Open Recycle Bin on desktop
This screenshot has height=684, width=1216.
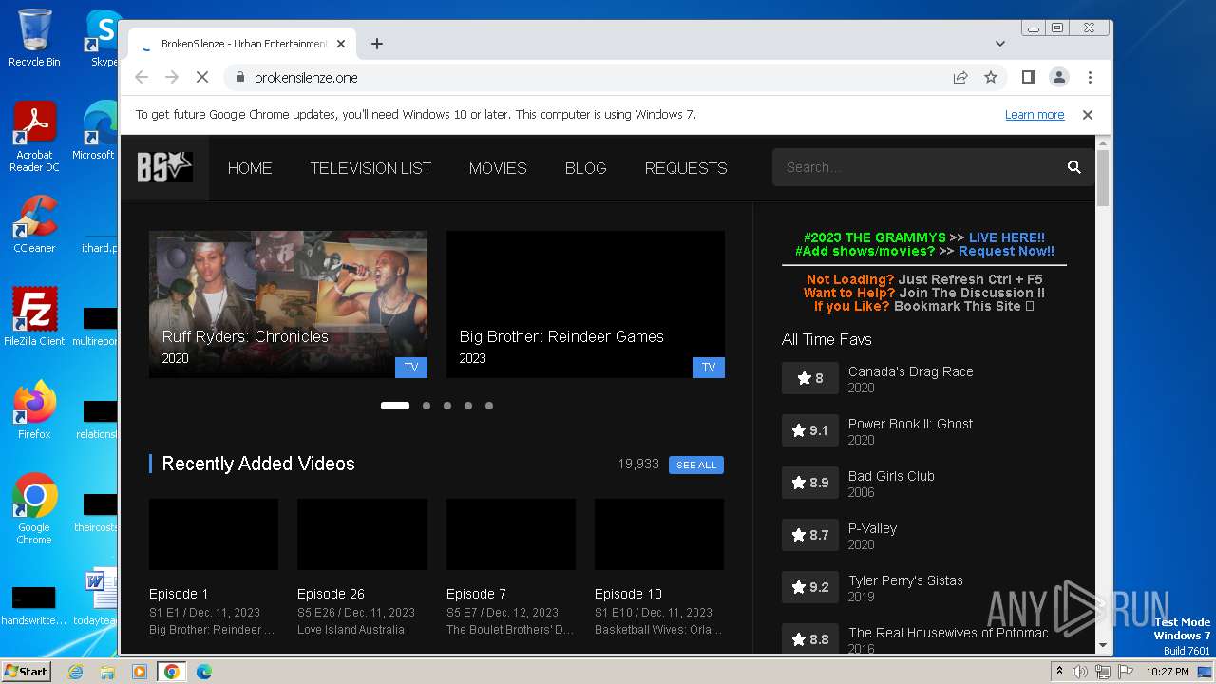click(x=34, y=38)
